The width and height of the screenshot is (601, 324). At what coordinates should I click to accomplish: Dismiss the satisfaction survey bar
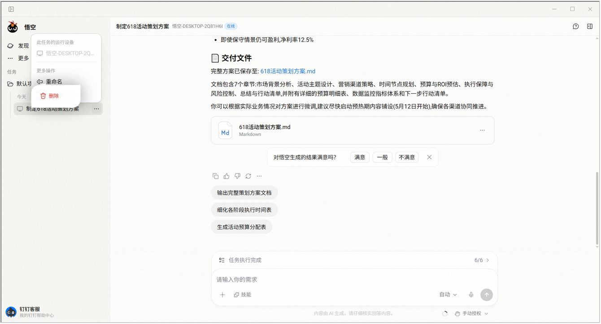429,157
